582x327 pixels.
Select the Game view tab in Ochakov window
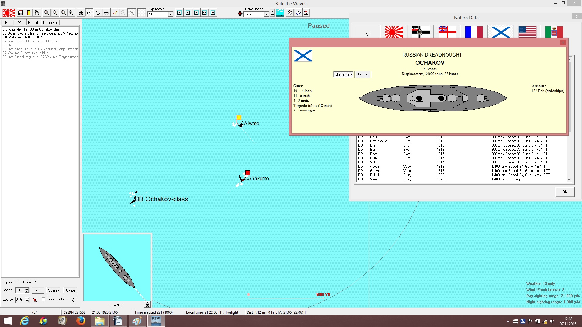(343, 74)
